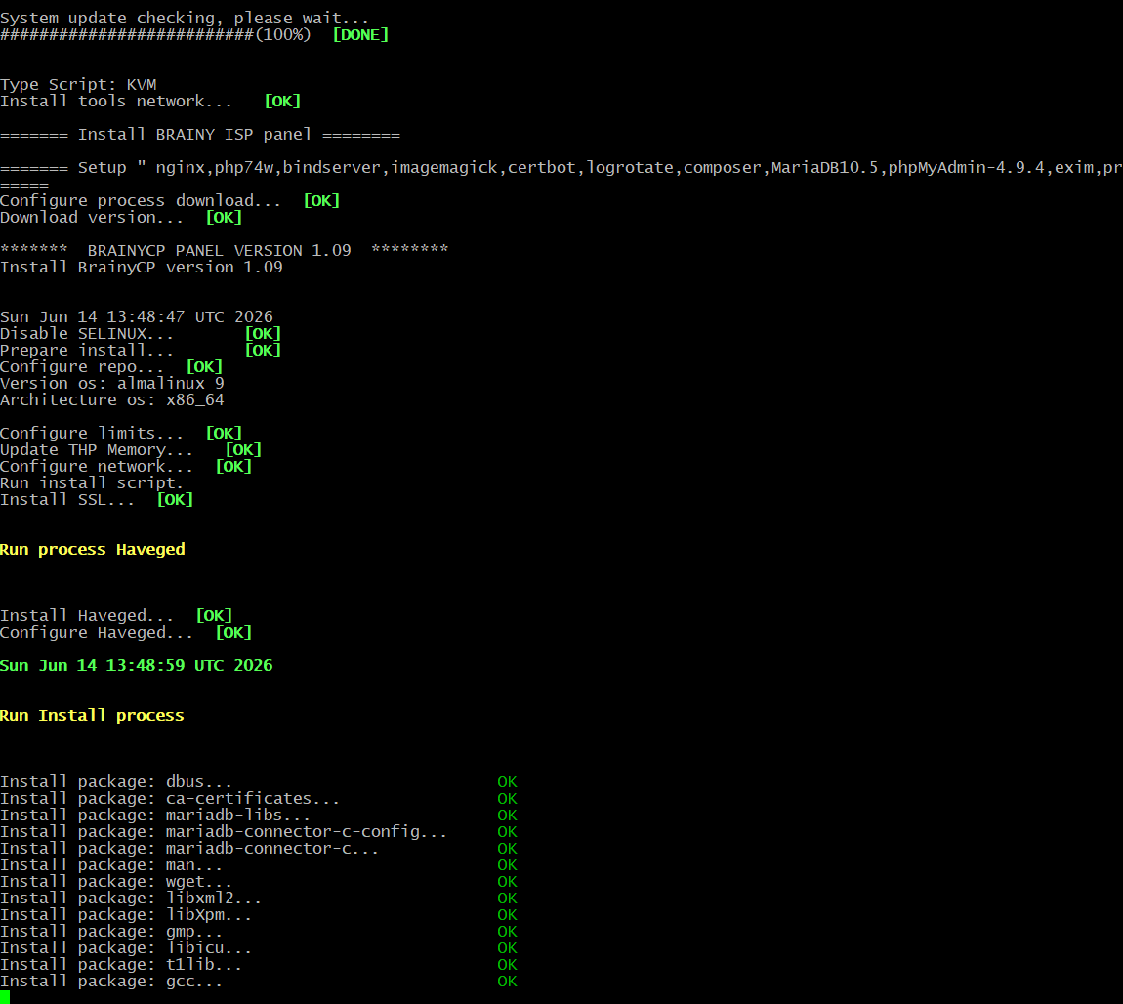Image resolution: width=1123 pixels, height=1004 pixels.
Task: Click 'Install package: dbus...' line
Action: click(x=259, y=782)
